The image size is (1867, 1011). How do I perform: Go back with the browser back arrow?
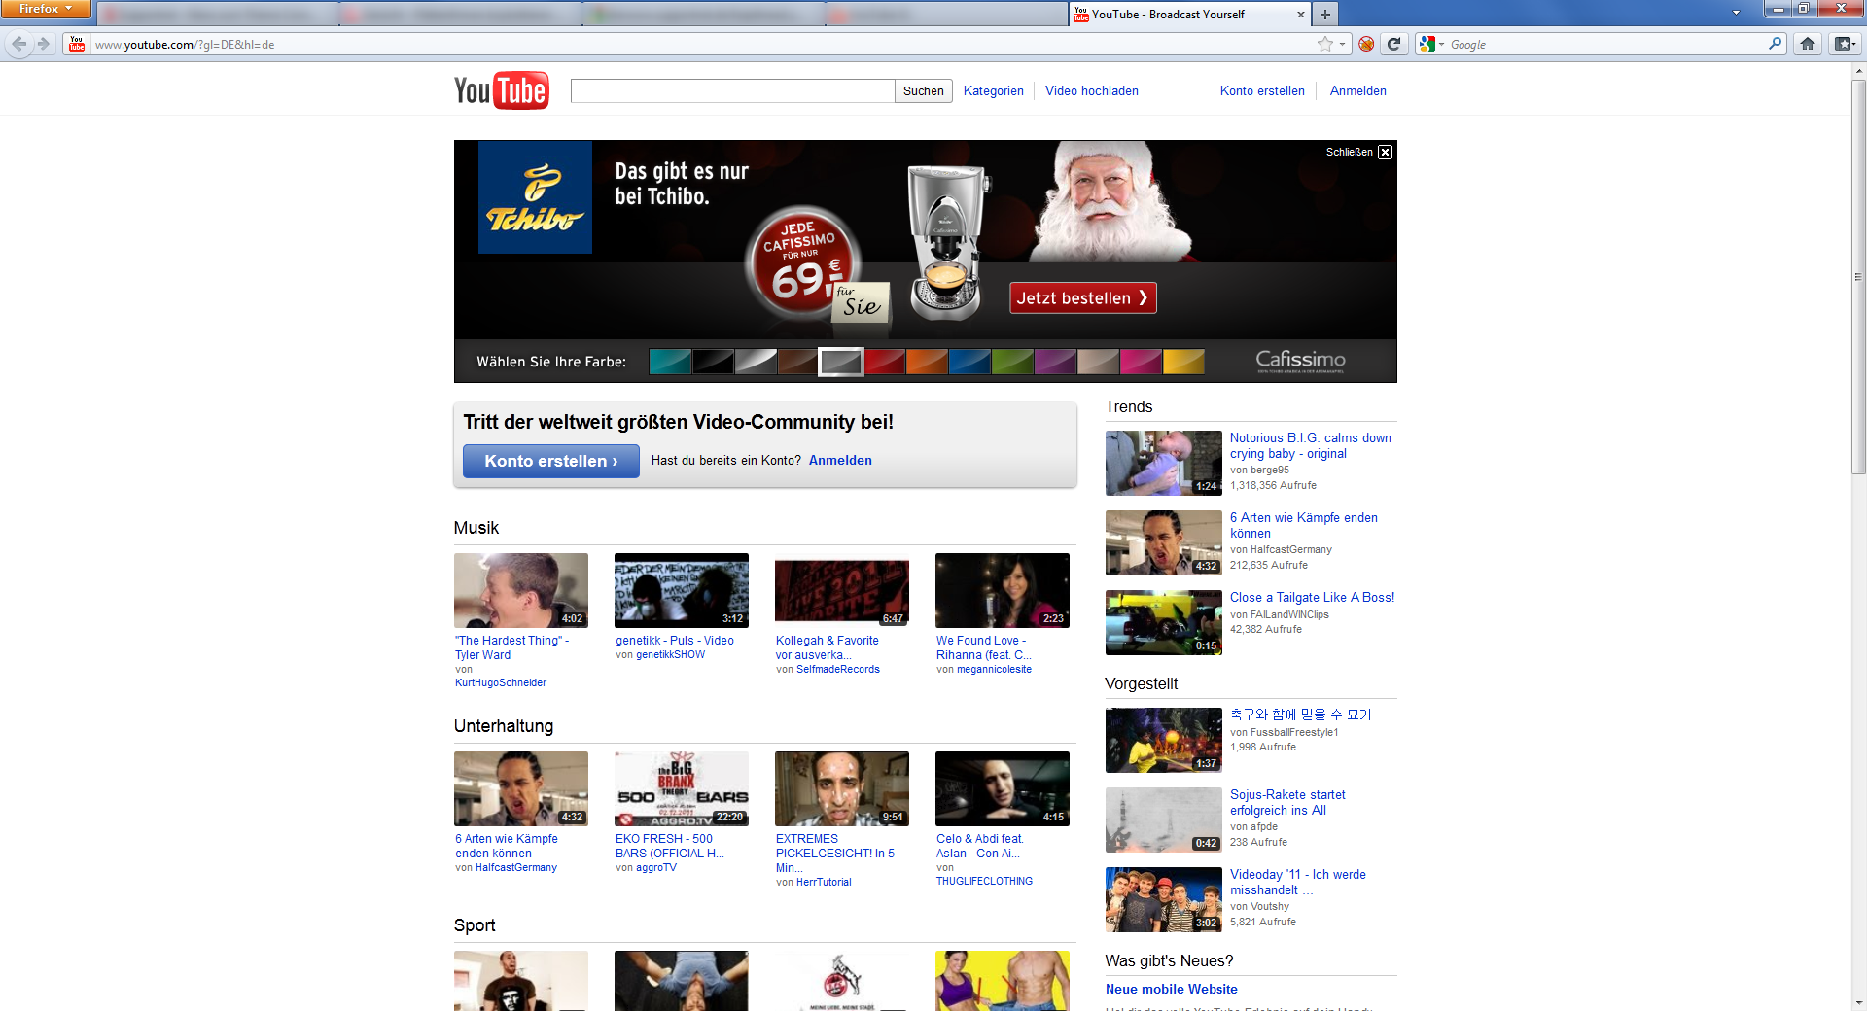[x=19, y=44]
